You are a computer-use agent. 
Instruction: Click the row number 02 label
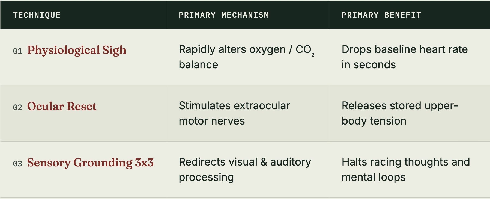click(x=18, y=108)
